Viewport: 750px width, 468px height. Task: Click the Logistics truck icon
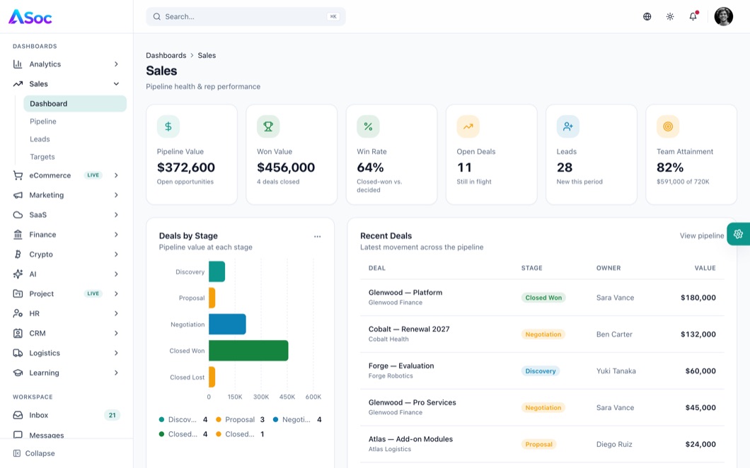click(18, 353)
